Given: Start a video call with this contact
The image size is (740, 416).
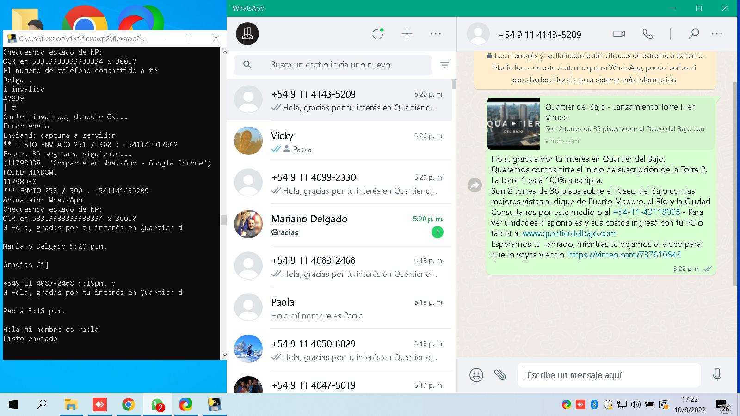Looking at the screenshot, I should (x=619, y=34).
